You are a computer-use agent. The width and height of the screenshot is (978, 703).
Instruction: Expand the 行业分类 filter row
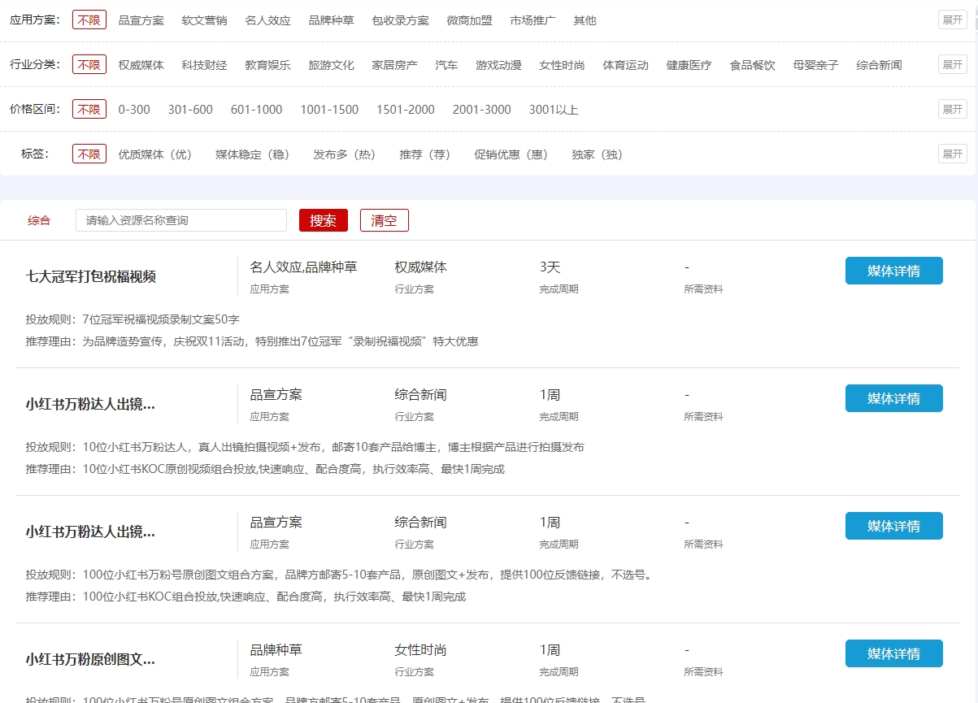(x=952, y=65)
